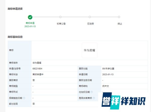Click the 已注册 progress step circle

click(90, 17)
